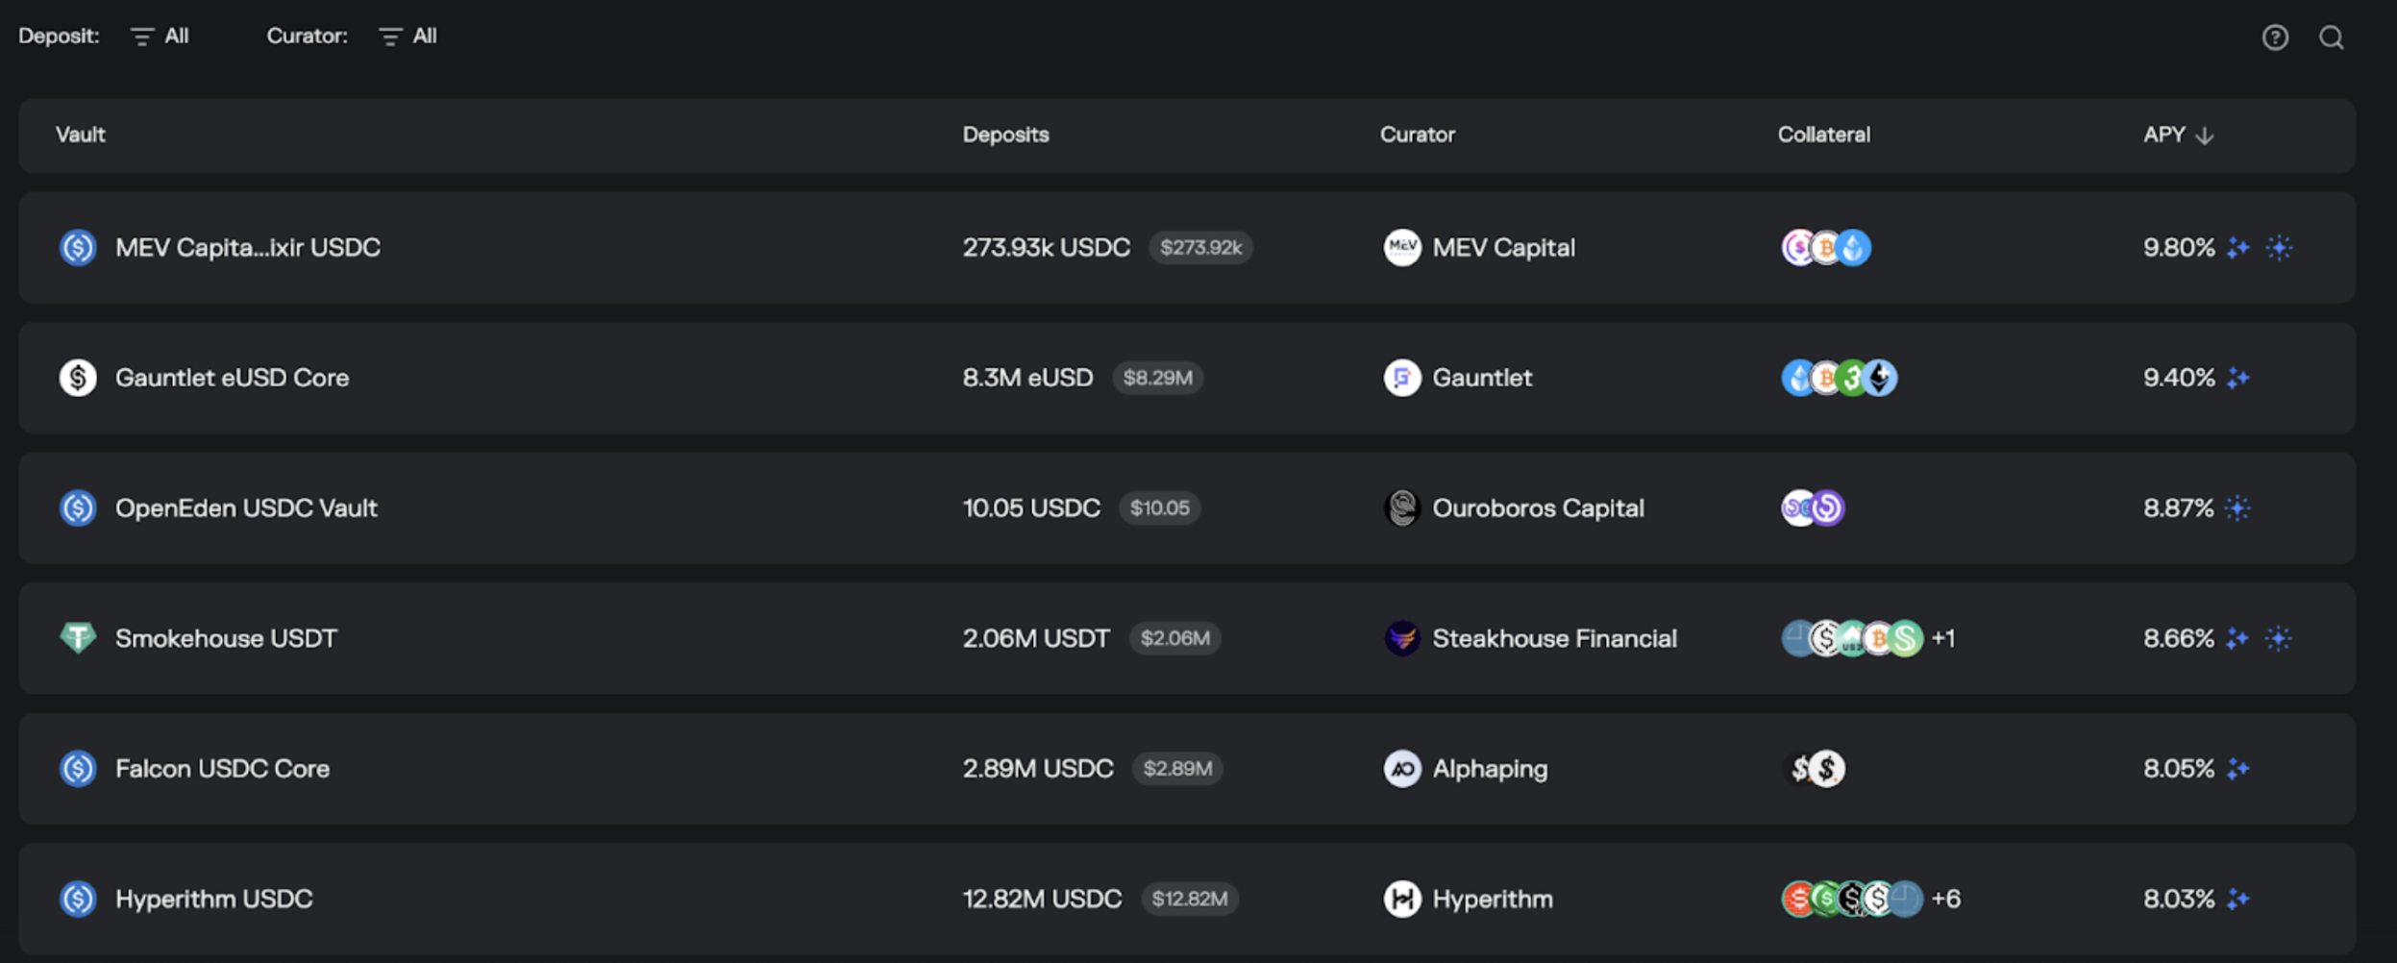Toggle the APY sort arrow
This screenshot has height=963, width=2397.
click(x=2205, y=136)
